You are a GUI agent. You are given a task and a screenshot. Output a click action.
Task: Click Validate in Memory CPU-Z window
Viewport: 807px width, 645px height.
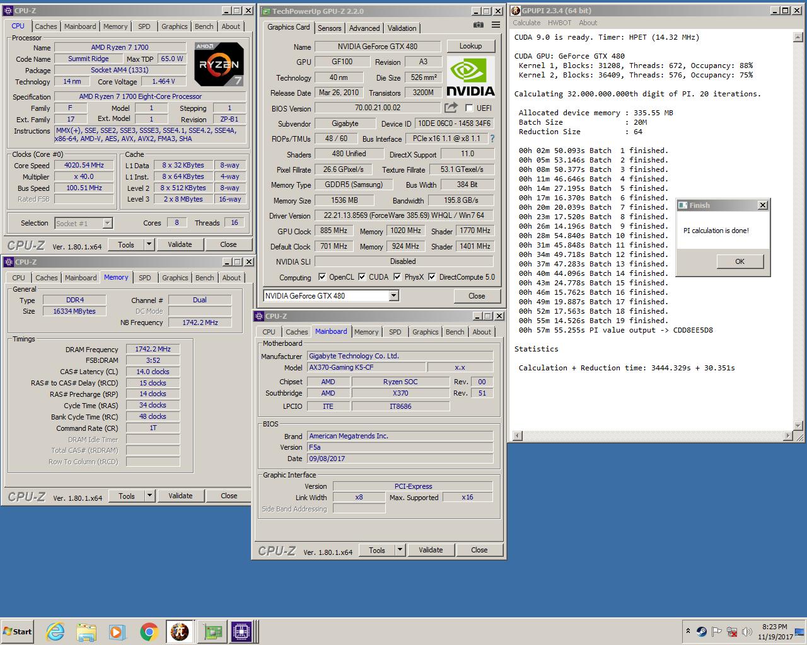(180, 496)
